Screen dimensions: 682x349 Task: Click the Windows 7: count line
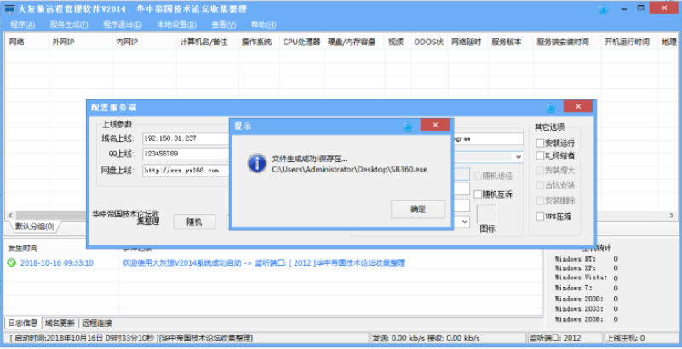(x=586, y=289)
